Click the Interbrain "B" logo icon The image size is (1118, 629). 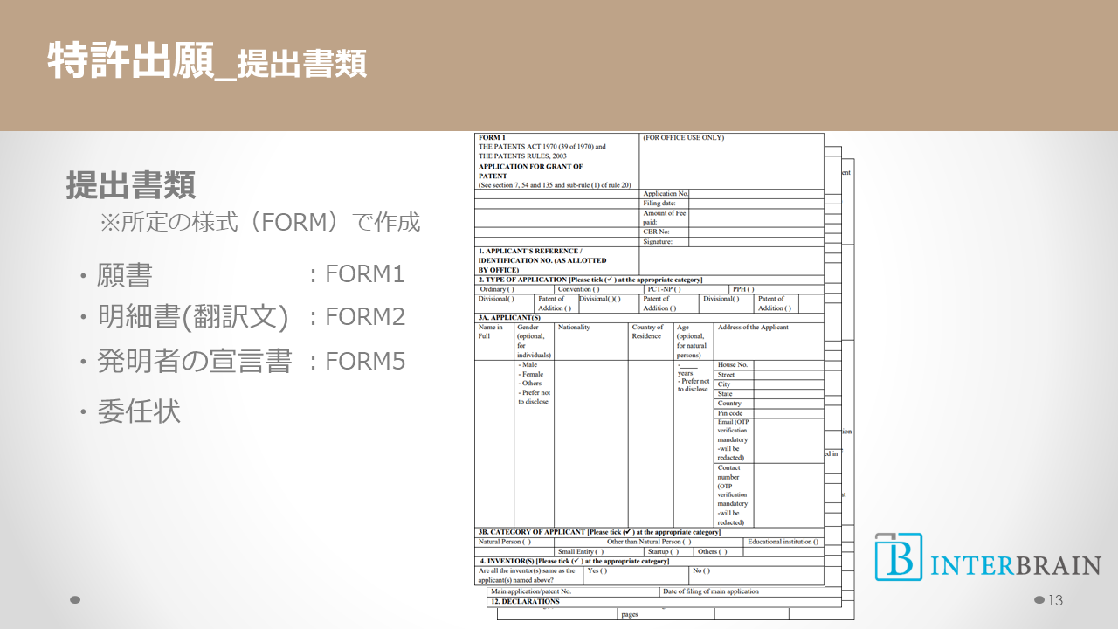pos(898,556)
